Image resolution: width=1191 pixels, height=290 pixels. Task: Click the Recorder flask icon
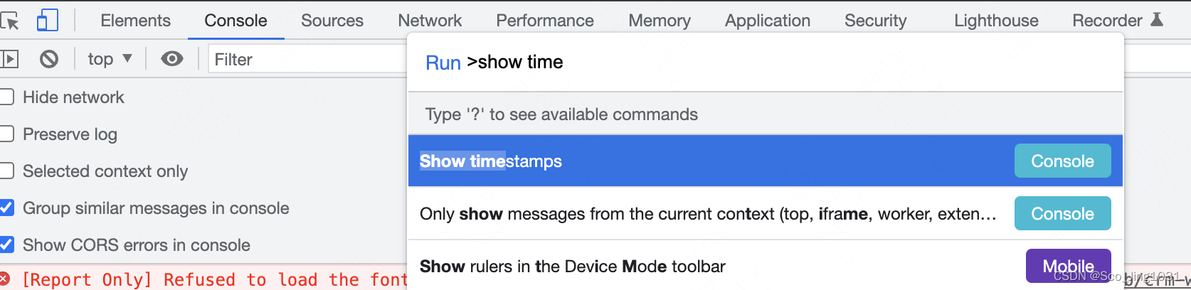pyautogui.click(x=1157, y=20)
